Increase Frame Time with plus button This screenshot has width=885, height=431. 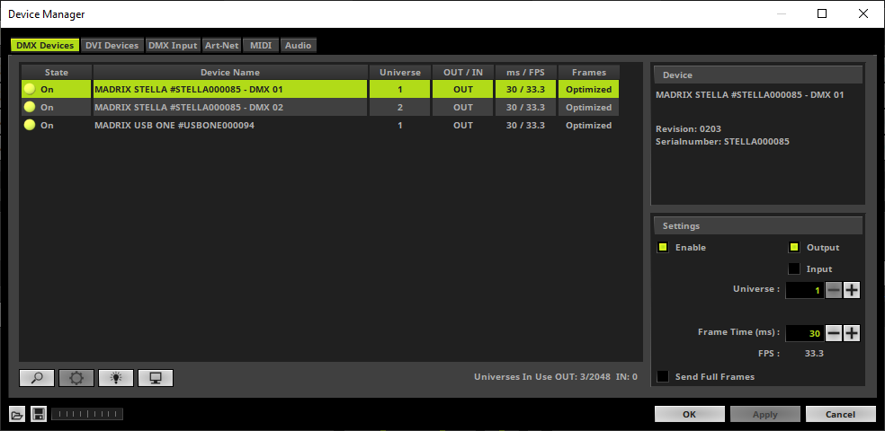[x=852, y=333]
